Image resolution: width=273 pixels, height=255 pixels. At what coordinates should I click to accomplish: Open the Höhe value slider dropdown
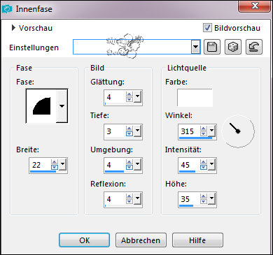pyautogui.click(x=211, y=198)
